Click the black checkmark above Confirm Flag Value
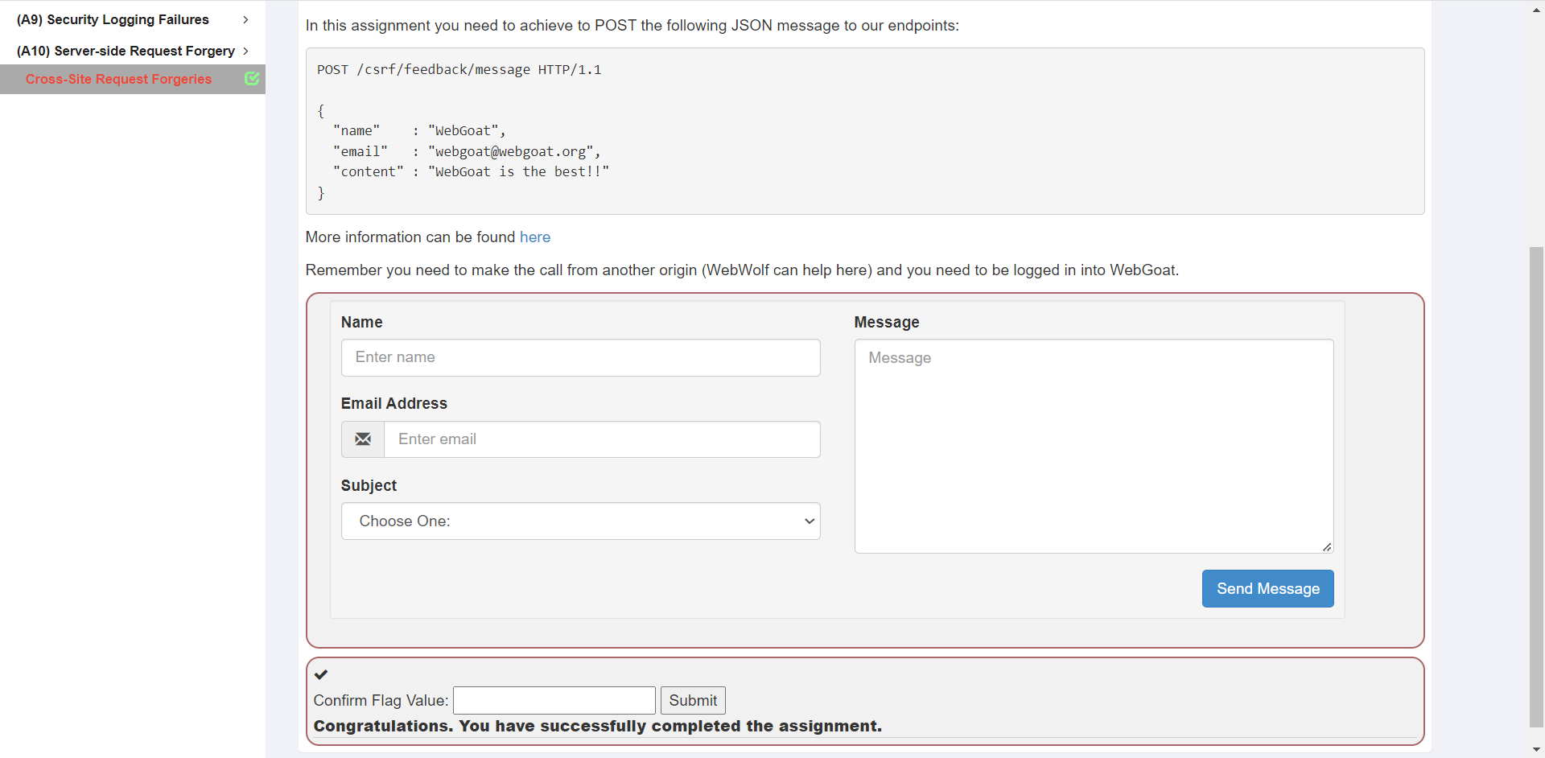 click(x=321, y=674)
